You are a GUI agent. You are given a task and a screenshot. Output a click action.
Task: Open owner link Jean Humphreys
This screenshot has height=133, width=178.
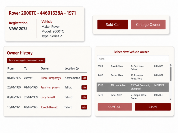point(50,87)
